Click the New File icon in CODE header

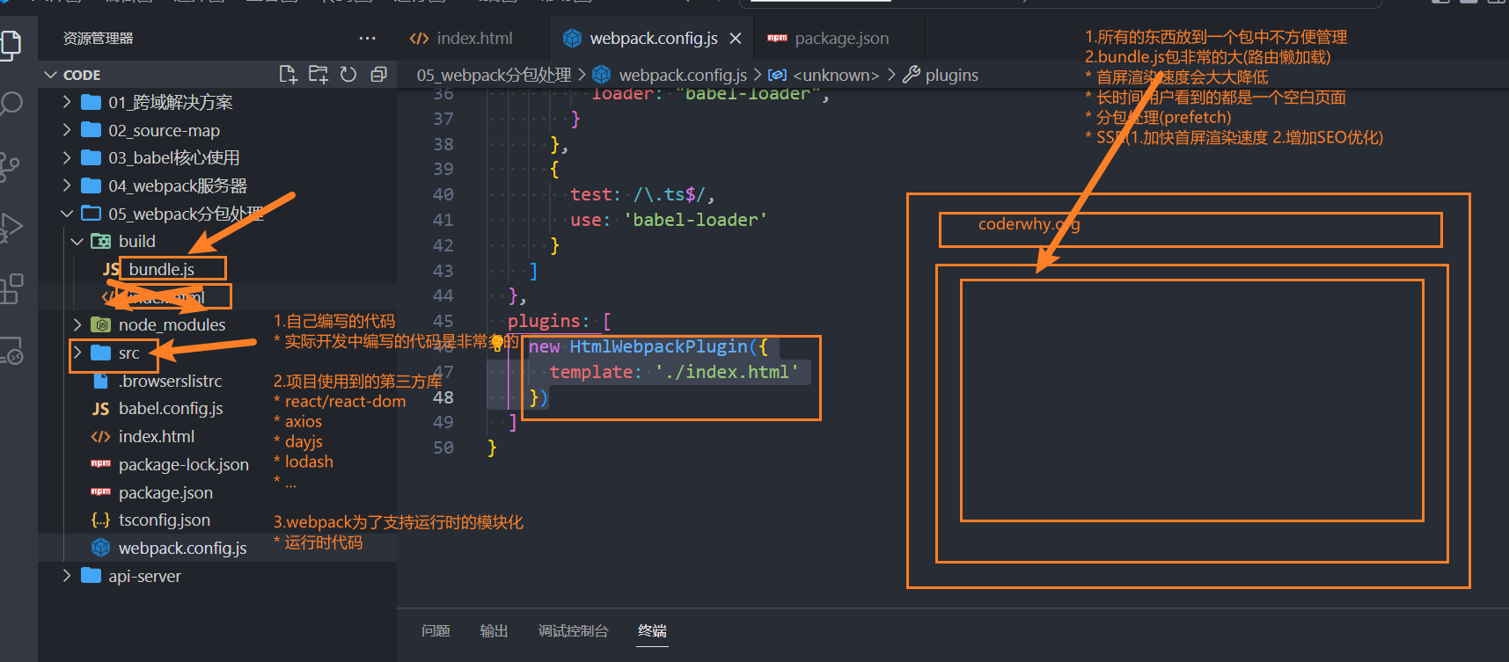[x=288, y=75]
